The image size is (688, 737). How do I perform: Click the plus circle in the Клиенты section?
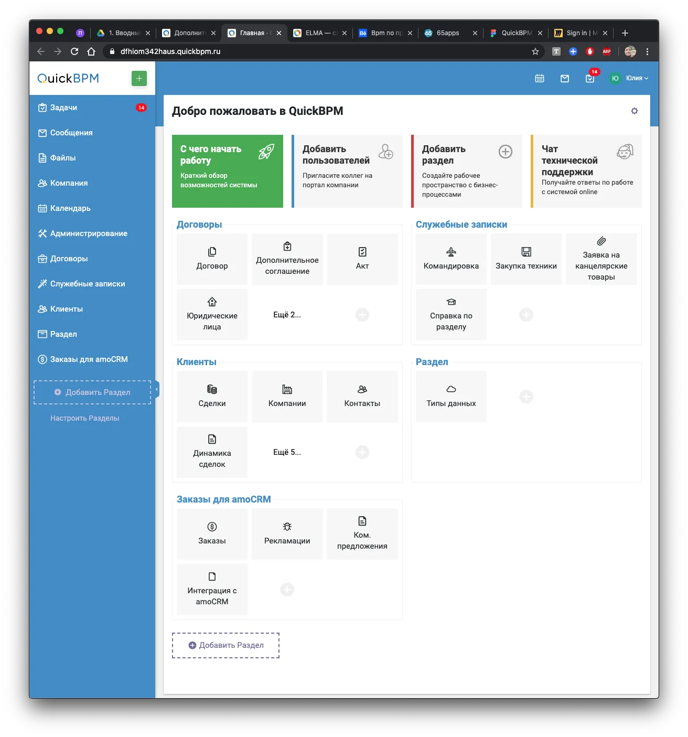pyautogui.click(x=362, y=452)
